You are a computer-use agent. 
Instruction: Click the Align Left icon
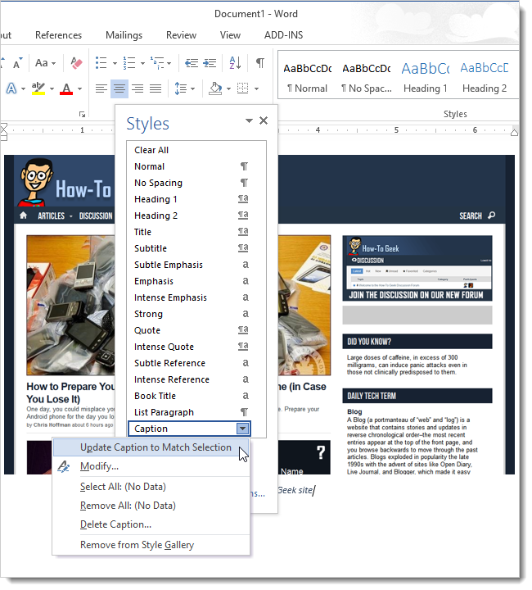coord(101,88)
